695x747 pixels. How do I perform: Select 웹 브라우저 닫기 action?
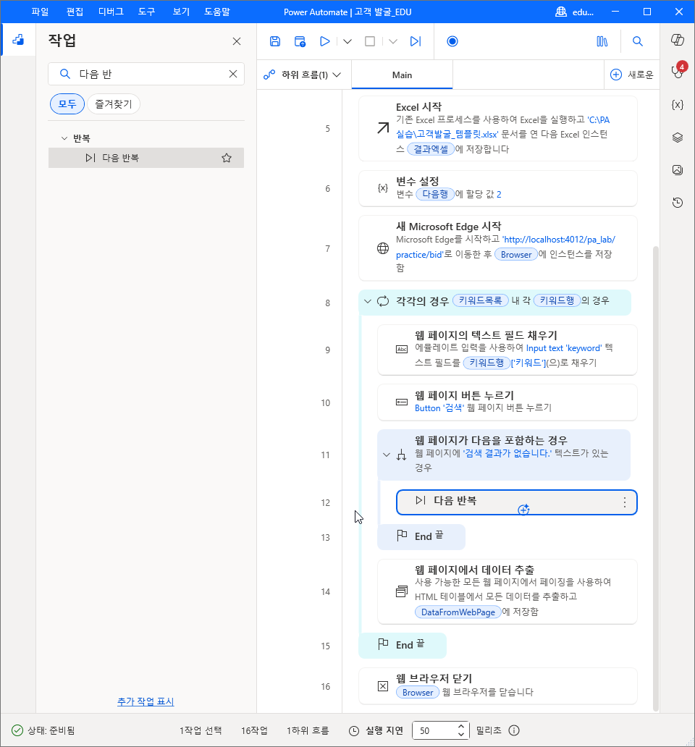click(x=498, y=686)
